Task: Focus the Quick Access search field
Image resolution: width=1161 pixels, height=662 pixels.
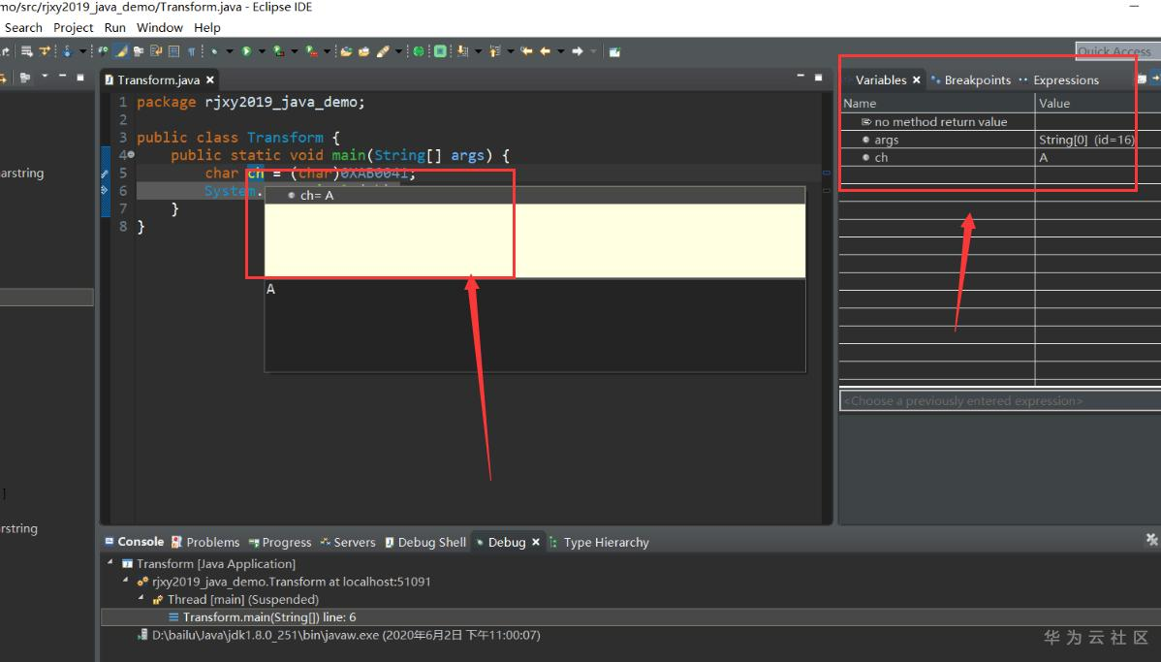Action: coord(1118,50)
